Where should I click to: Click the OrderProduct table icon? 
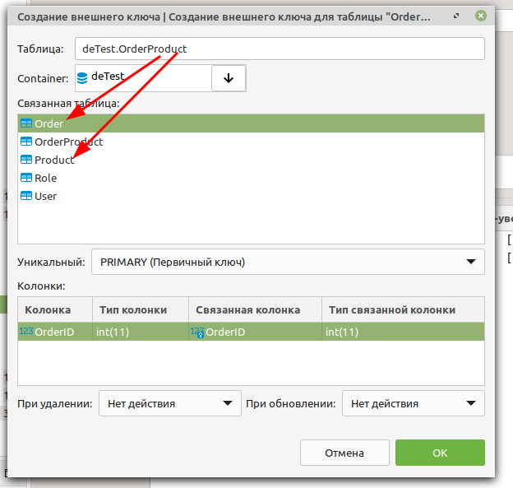click(x=25, y=142)
